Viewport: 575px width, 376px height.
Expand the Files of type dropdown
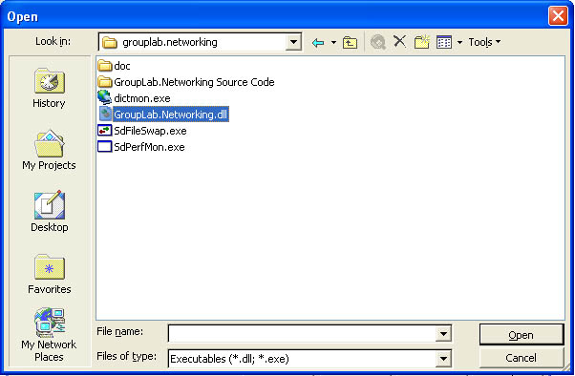click(x=443, y=359)
